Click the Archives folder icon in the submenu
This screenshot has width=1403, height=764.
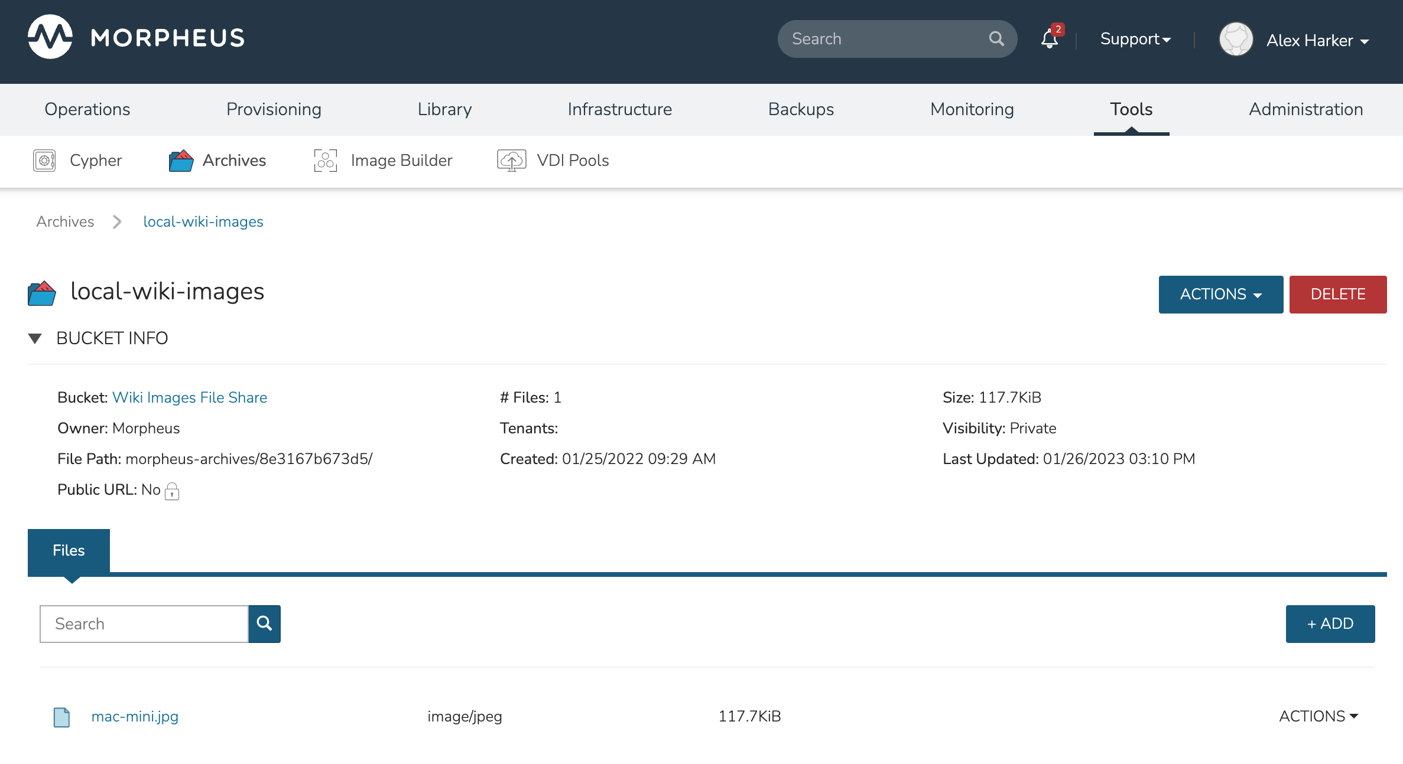click(x=181, y=161)
